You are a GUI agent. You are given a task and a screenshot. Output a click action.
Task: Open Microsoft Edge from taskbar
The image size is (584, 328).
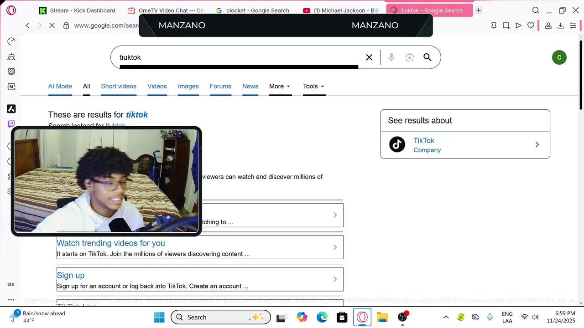click(322, 317)
